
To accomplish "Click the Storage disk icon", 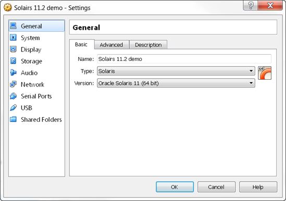I will pyautogui.click(x=14, y=61).
